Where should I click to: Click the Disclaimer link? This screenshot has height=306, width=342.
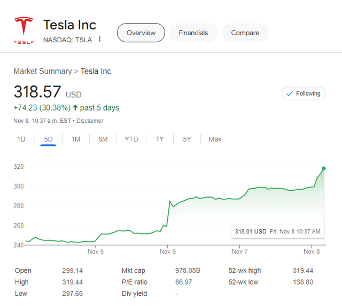click(x=90, y=121)
